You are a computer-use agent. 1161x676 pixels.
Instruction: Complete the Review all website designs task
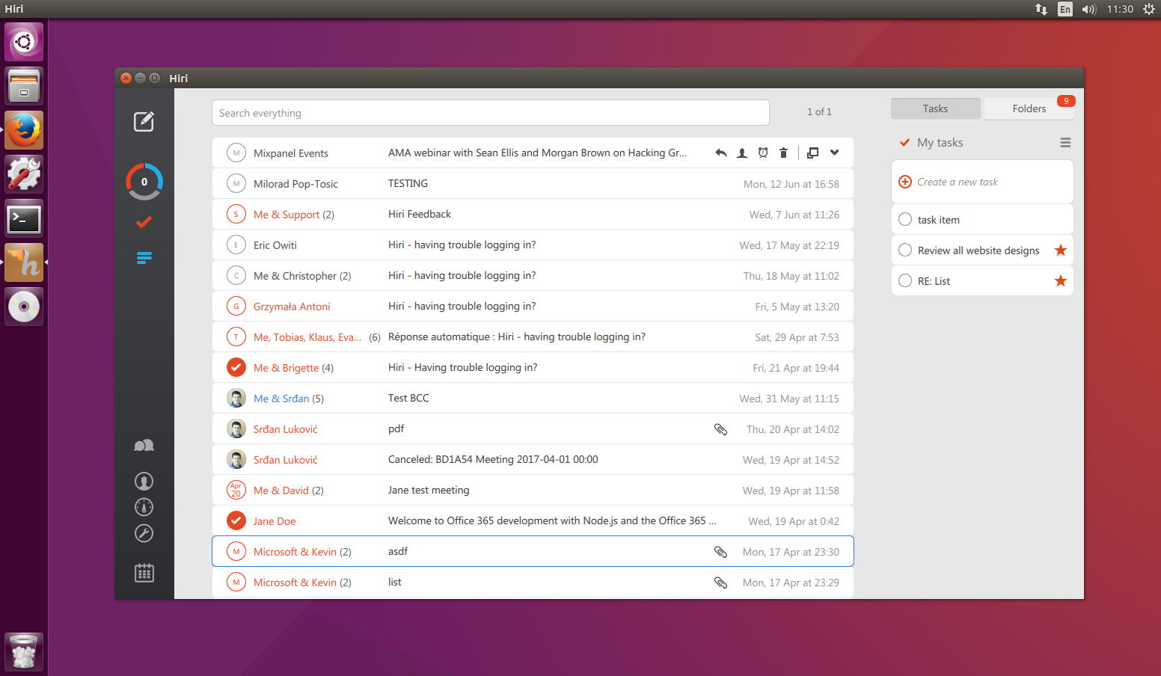pos(905,251)
